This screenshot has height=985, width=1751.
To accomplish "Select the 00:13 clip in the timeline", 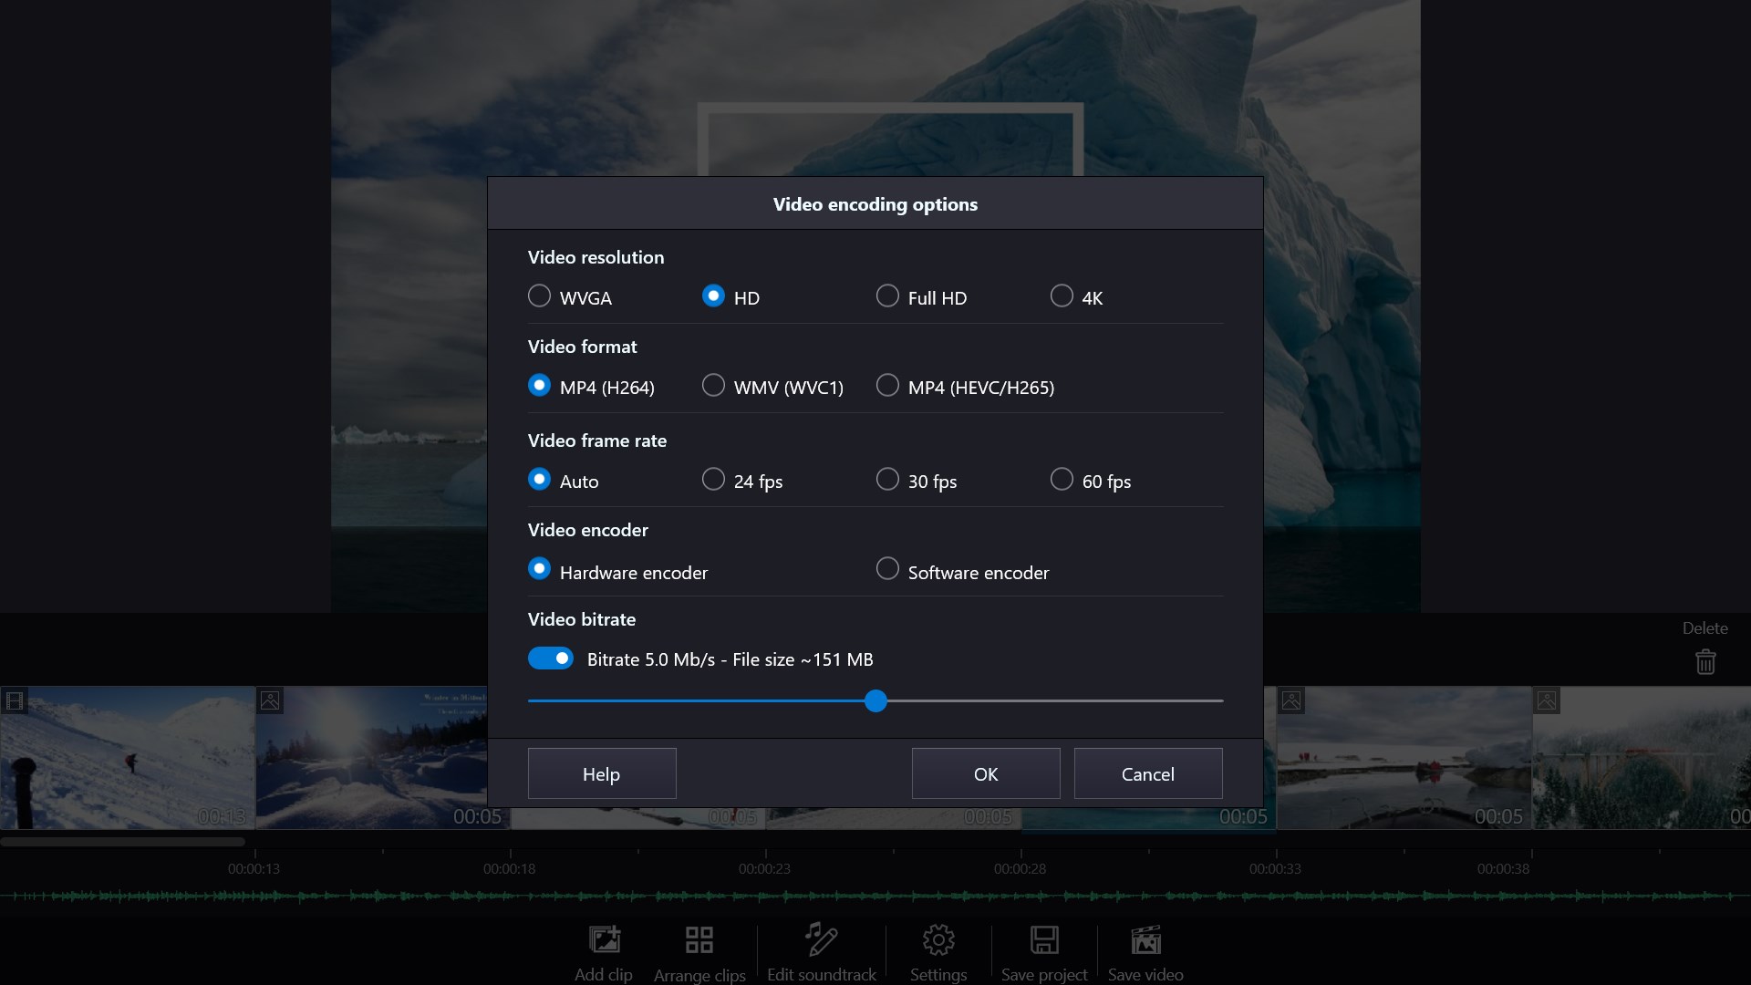I will 128,757.
